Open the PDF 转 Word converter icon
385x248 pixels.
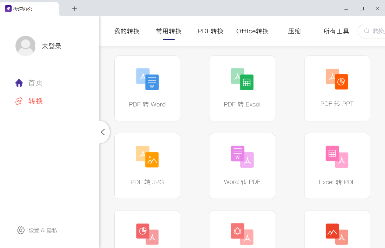[147, 79]
